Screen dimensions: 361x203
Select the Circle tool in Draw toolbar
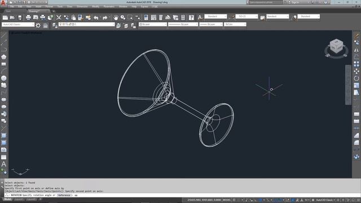4,78
